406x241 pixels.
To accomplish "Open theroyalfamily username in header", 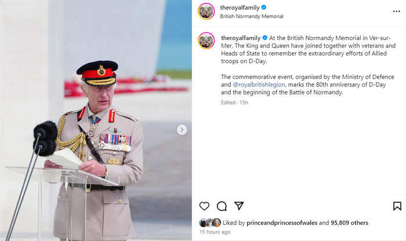I will click(x=240, y=8).
